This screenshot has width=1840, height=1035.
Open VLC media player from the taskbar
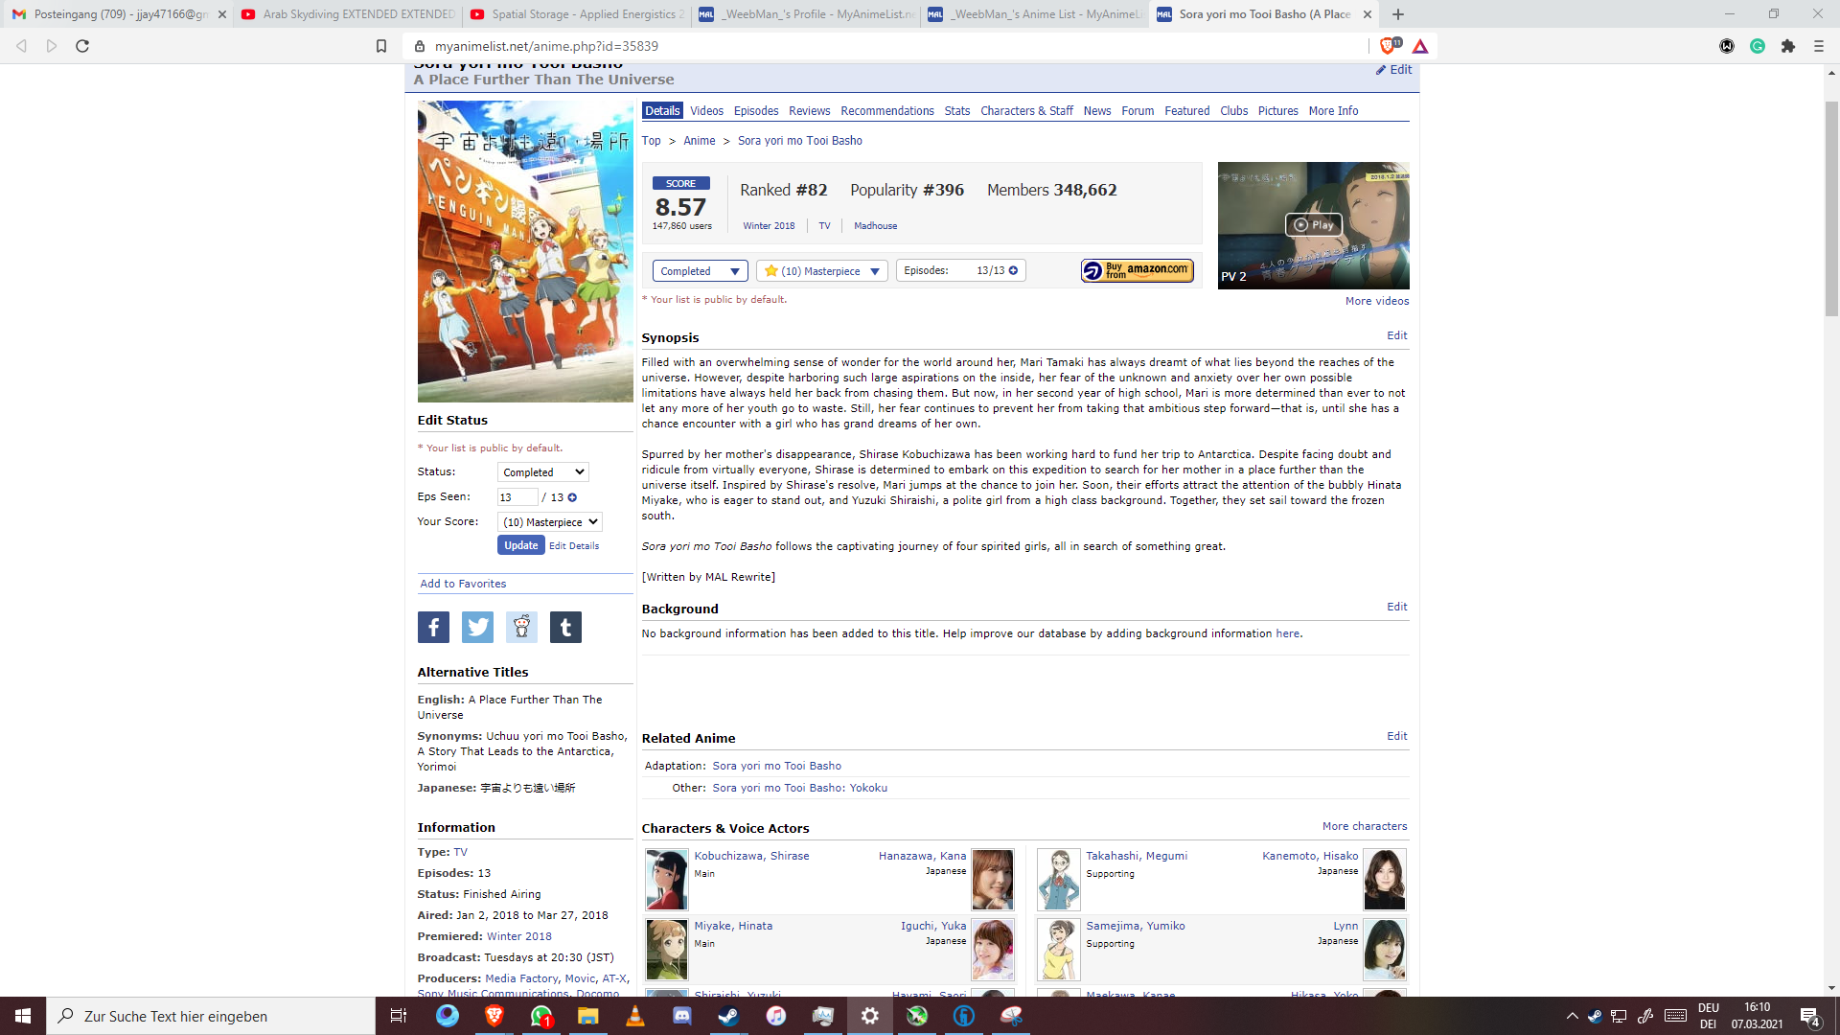[635, 1016]
